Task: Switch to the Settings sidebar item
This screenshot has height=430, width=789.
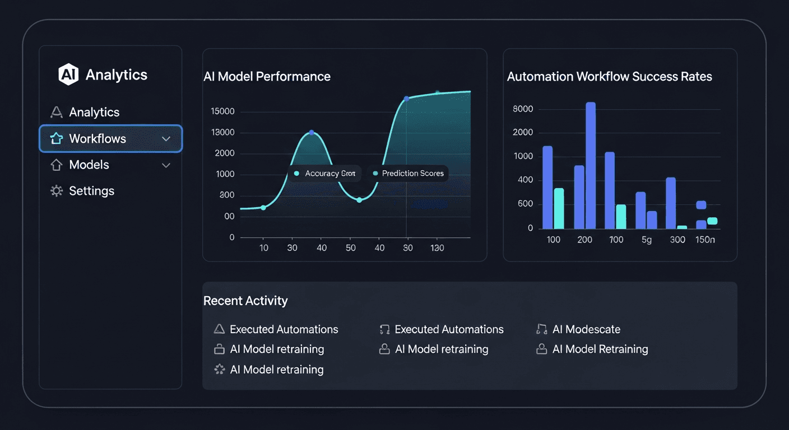Action: tap(91, 191)
